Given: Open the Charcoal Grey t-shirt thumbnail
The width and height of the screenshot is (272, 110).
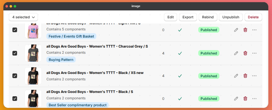Looking at the screenshot, I should [33, 53].
